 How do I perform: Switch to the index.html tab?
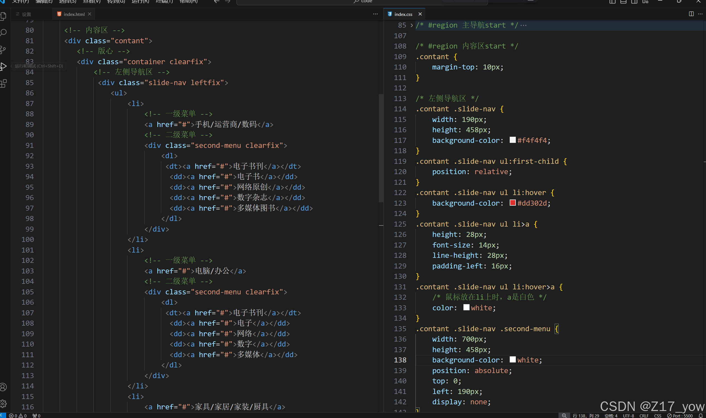coord(74,14)
